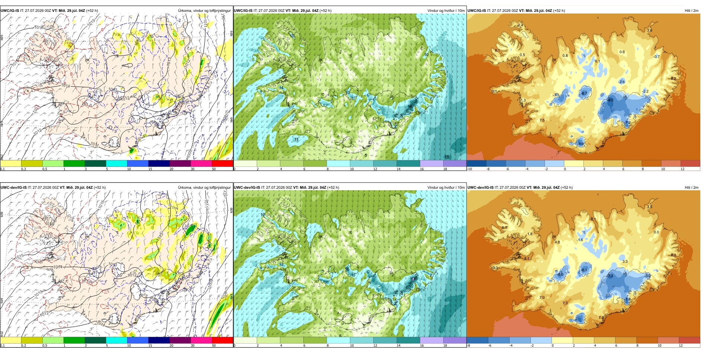Click the '-7.3' value on UWC-dev temperature map
The width and height of the screenshot is (707, 353).
(x=610, y=276)
